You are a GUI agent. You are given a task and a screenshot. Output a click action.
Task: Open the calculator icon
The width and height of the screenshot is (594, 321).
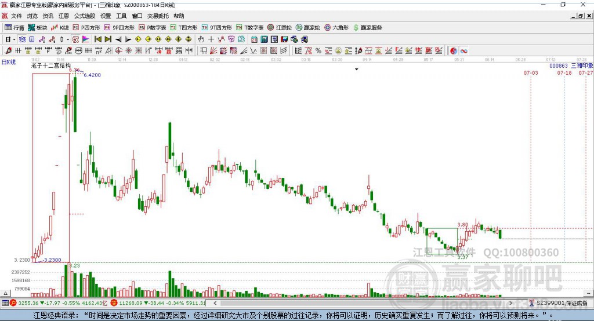264,39
